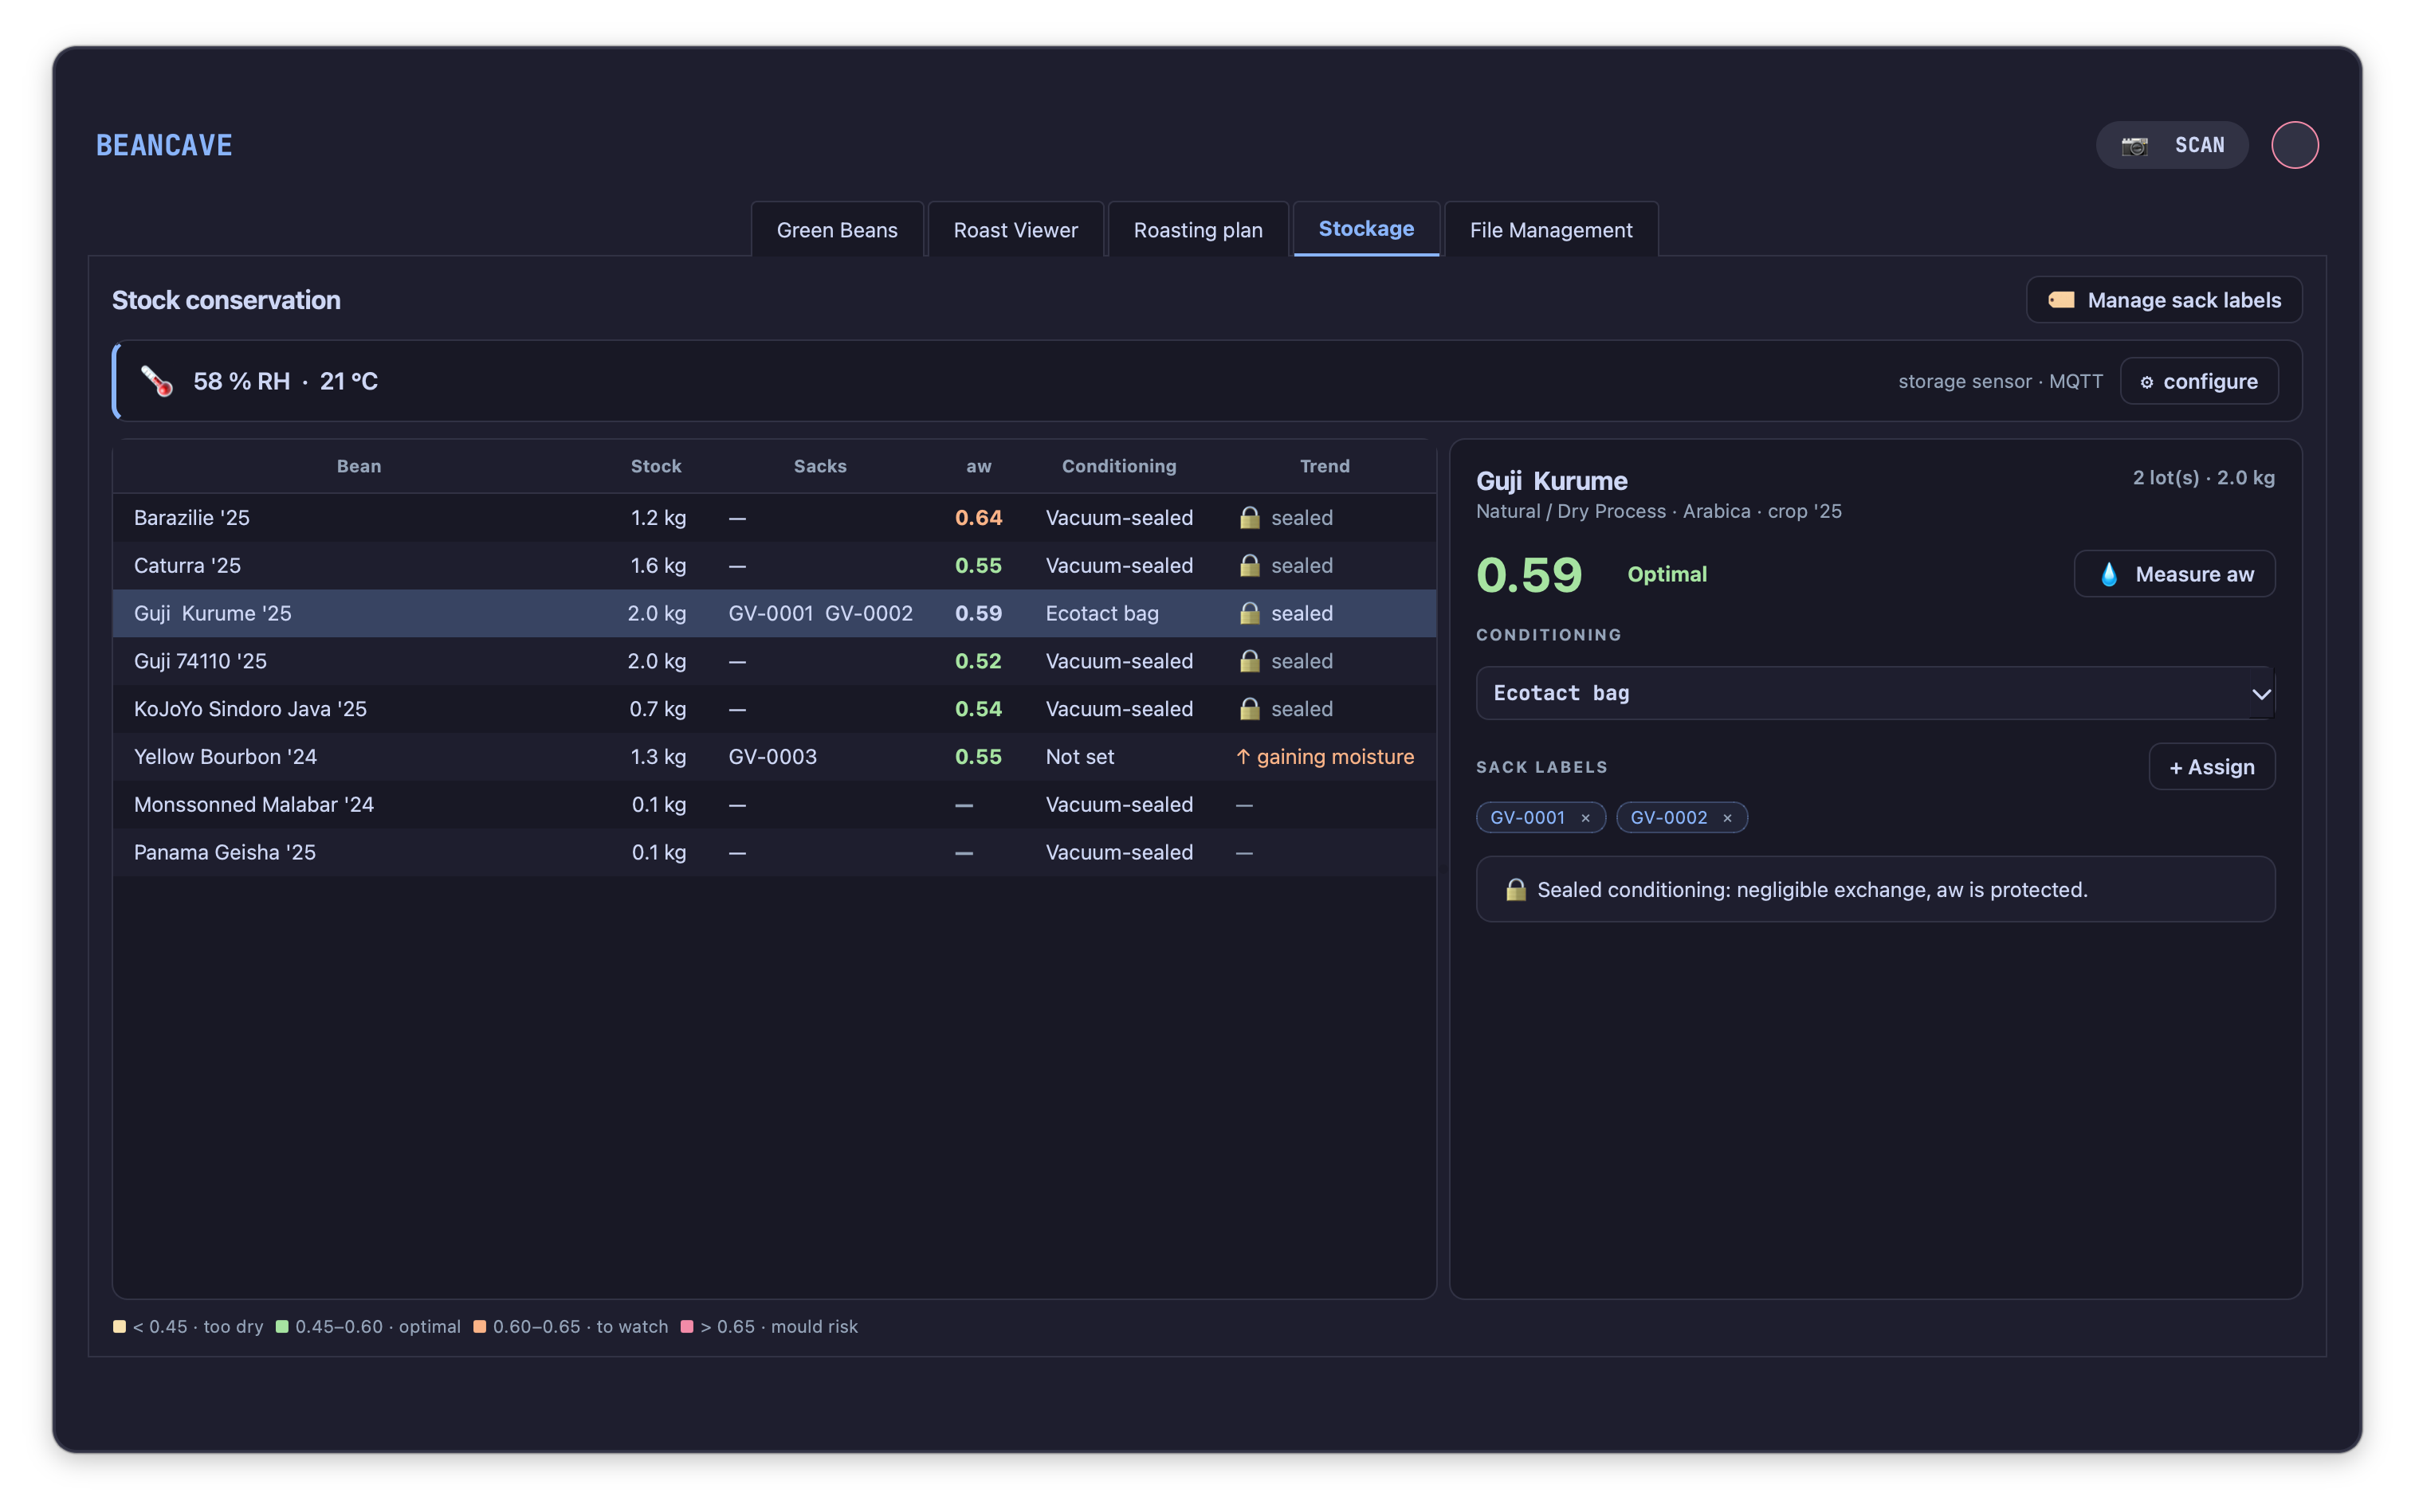The height and width of the screenshot is (1512, 2415).
Task: Remove the GV-0002 sack label
Action: pyautogui.click(x=1726, y=818)
